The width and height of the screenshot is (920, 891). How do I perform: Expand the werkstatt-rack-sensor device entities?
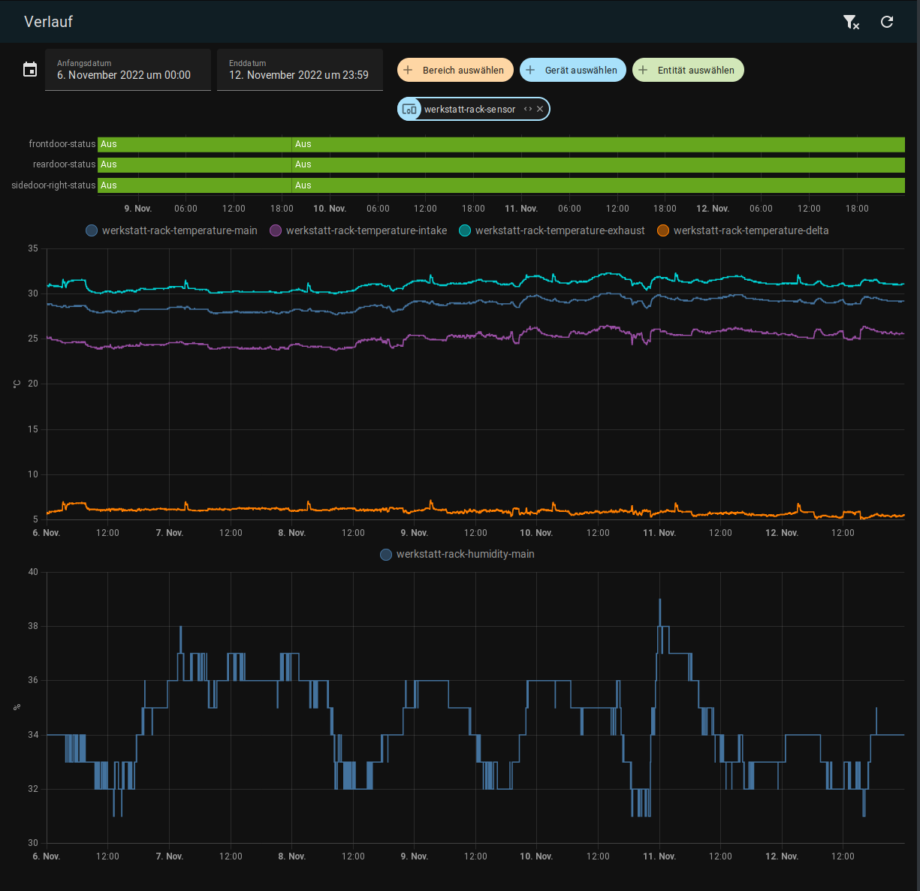(528, 109)
